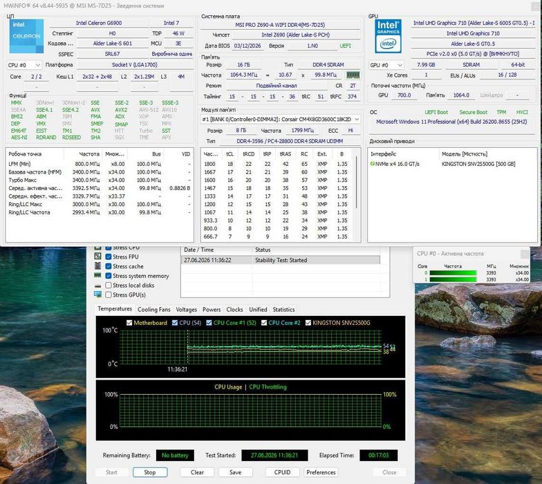This screenshot has height=484, width=542.
Task: Click the FPU icon next to Stress FPU
Action: (x=98, y=257)
